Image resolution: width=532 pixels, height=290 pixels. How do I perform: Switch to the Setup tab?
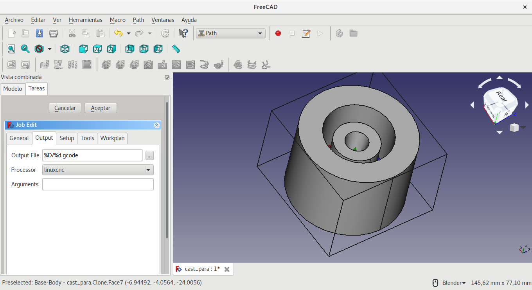click(x=66, y=138)
